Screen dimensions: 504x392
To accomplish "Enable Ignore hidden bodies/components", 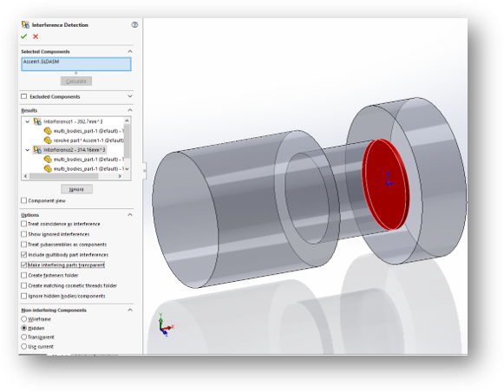I will click(23, 296).
